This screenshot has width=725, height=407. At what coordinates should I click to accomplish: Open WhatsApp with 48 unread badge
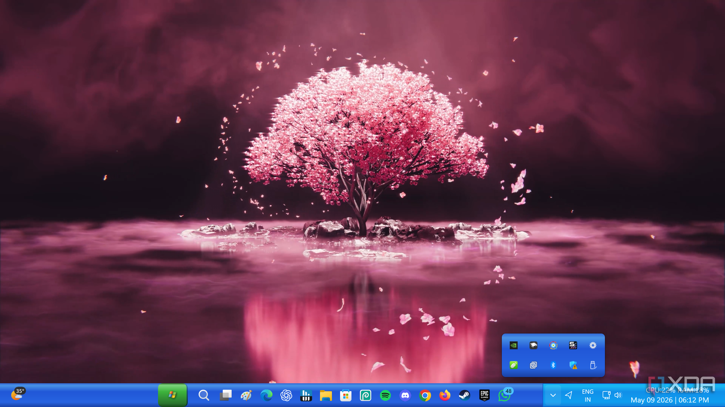click(x=505, y=395)
